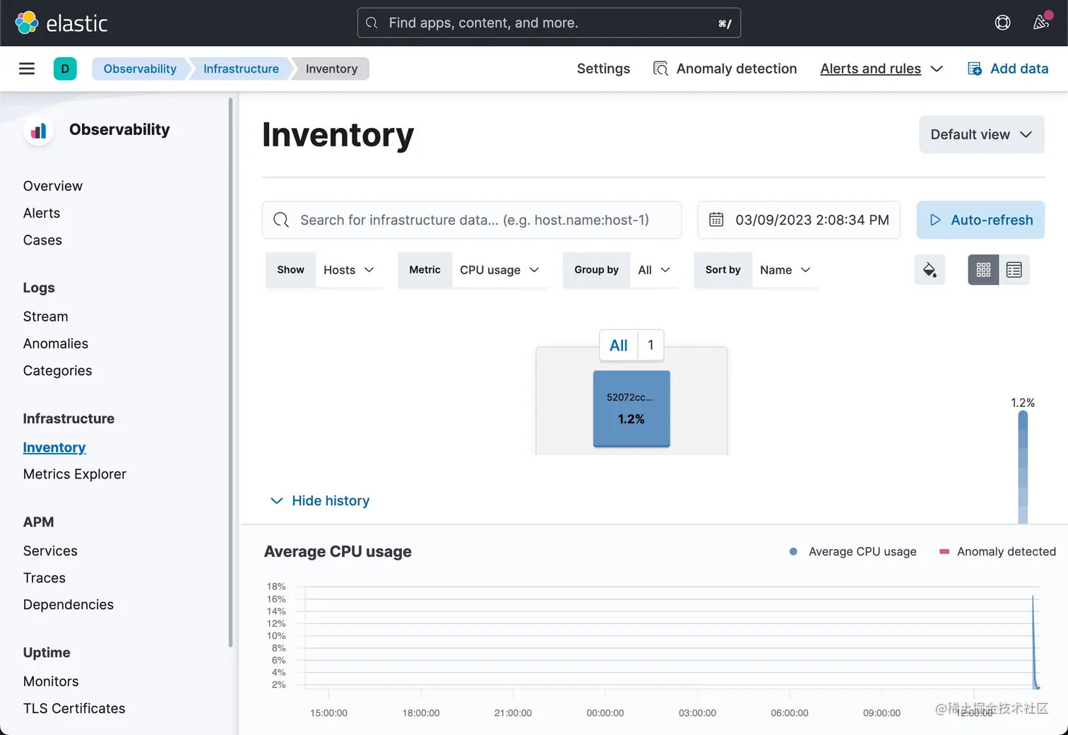Click the group count 1 badge
This screenshot has width=1068, height=735.
coord(651,346)
